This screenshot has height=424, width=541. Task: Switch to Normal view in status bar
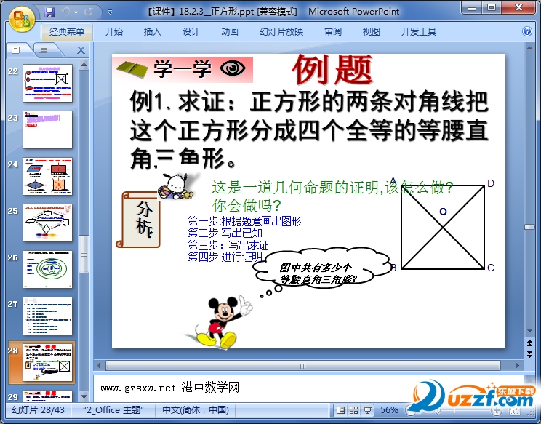tap(340, 410)
